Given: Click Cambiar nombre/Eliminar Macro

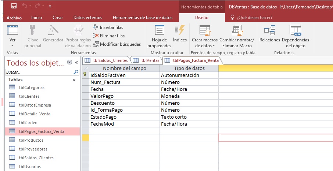Looking at the screenshot, I should coord(237,37).
